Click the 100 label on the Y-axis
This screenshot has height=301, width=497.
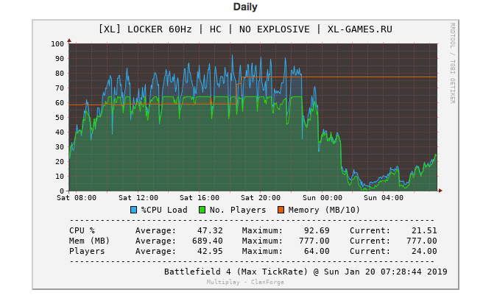[x=57, y=44]
